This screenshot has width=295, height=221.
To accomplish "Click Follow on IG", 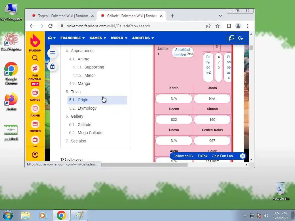I will tap(183, 156).
